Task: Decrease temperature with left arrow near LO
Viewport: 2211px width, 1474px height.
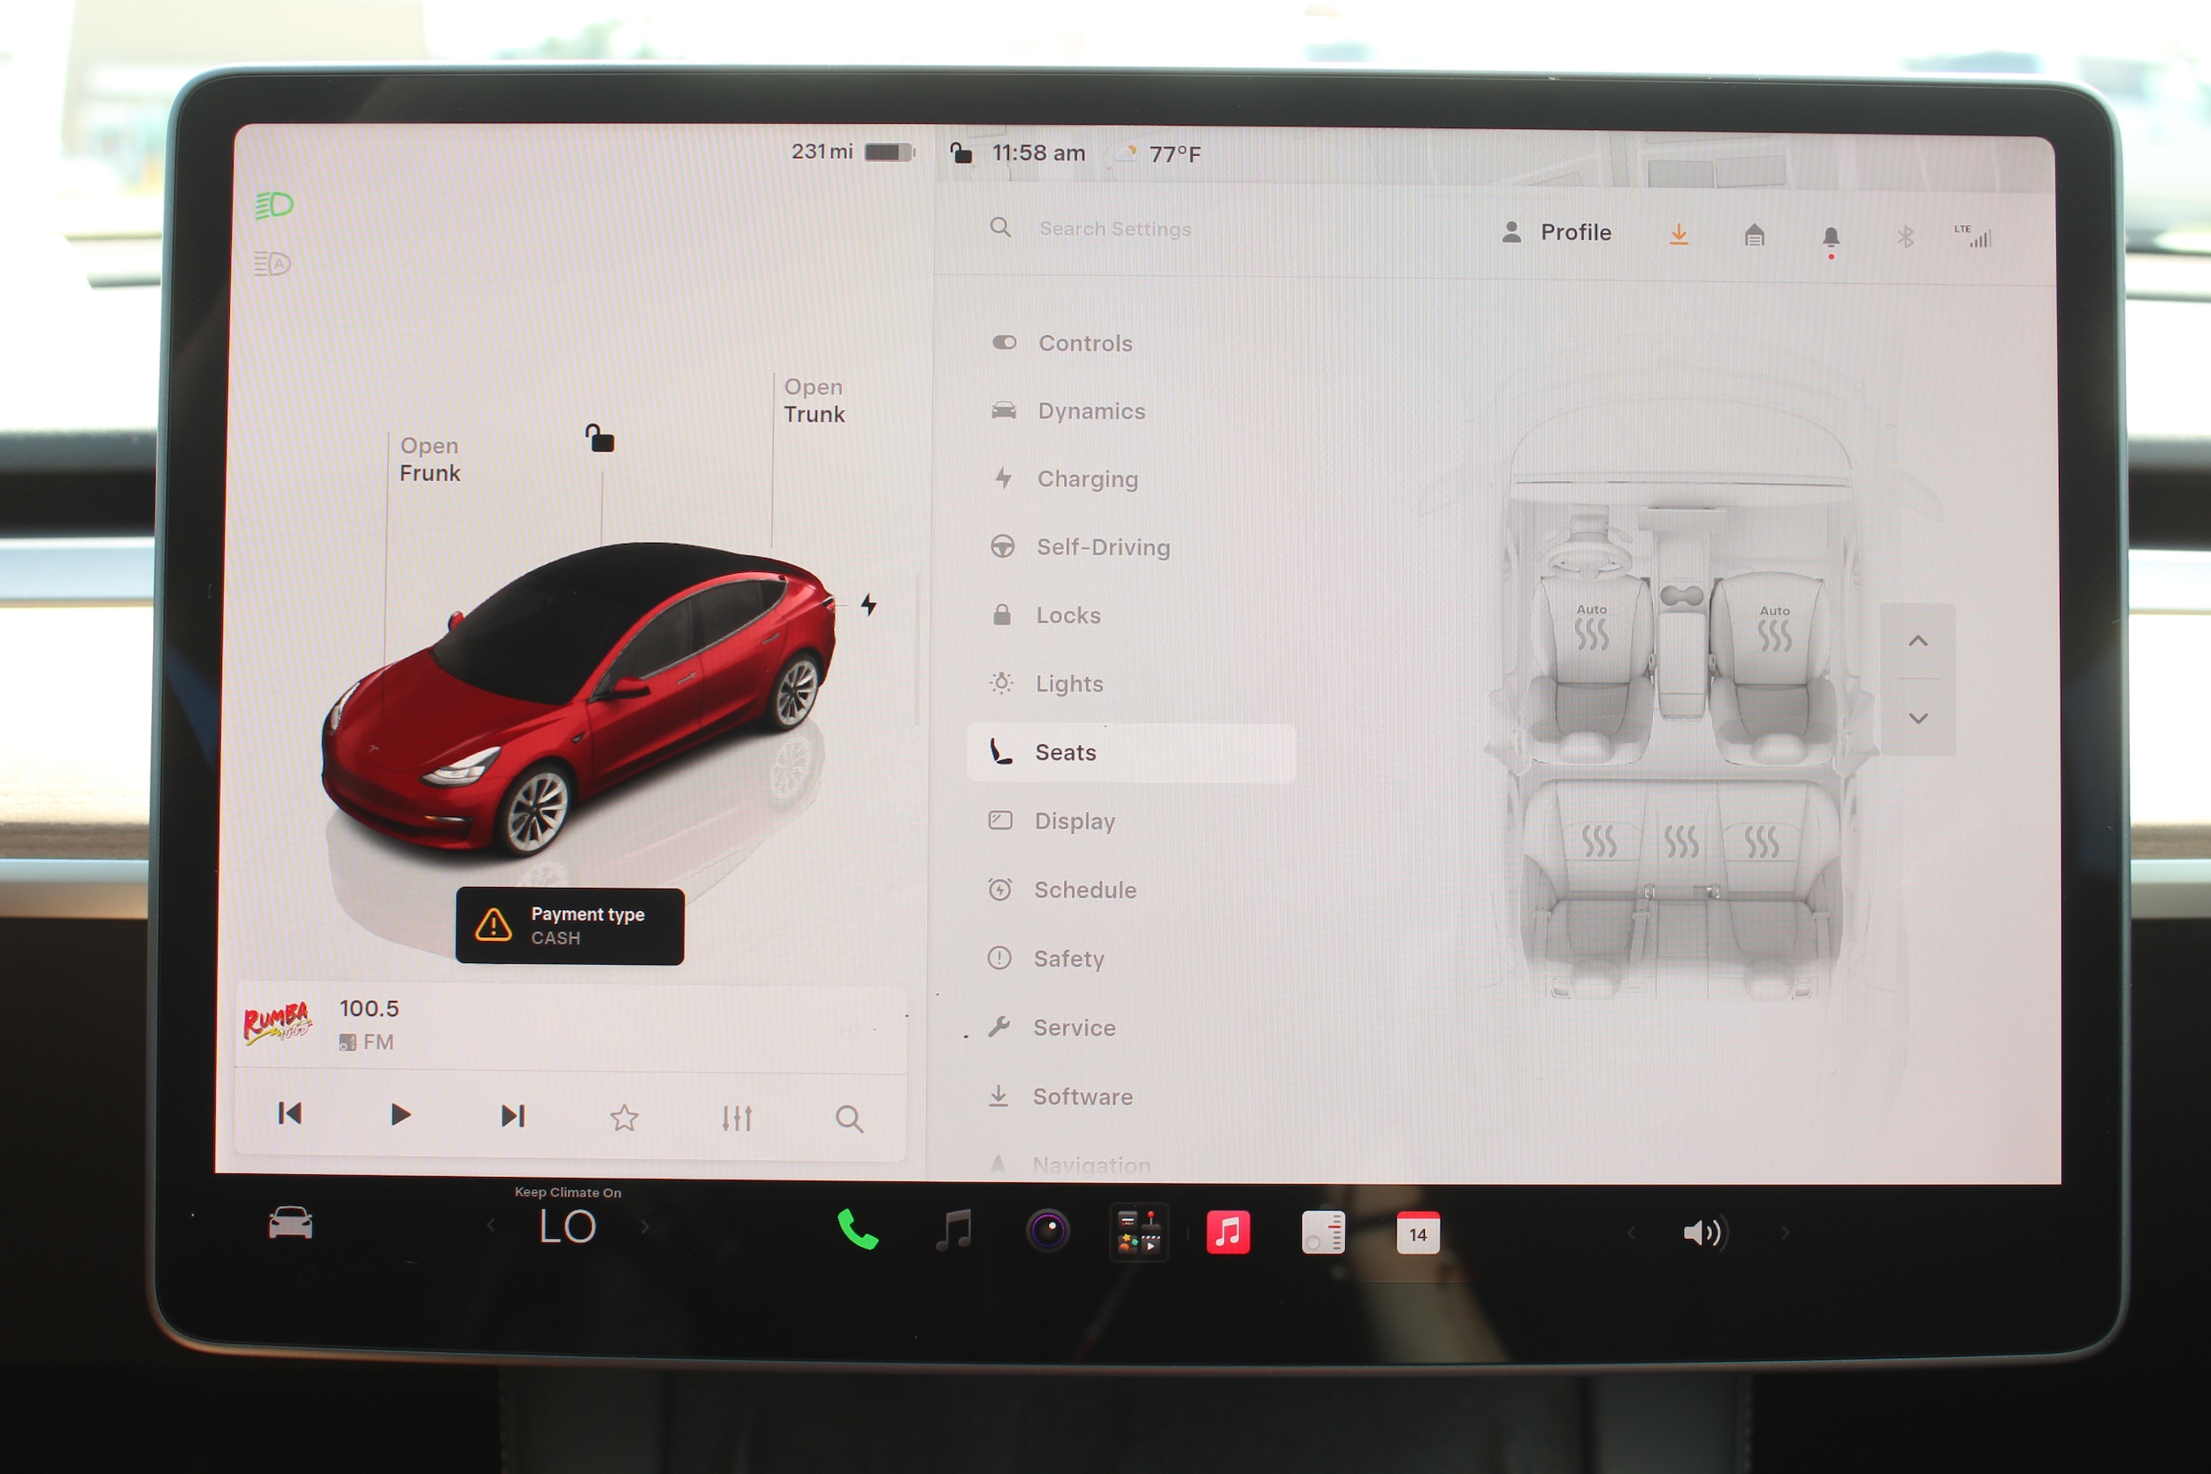Action: coord(491,1225)
